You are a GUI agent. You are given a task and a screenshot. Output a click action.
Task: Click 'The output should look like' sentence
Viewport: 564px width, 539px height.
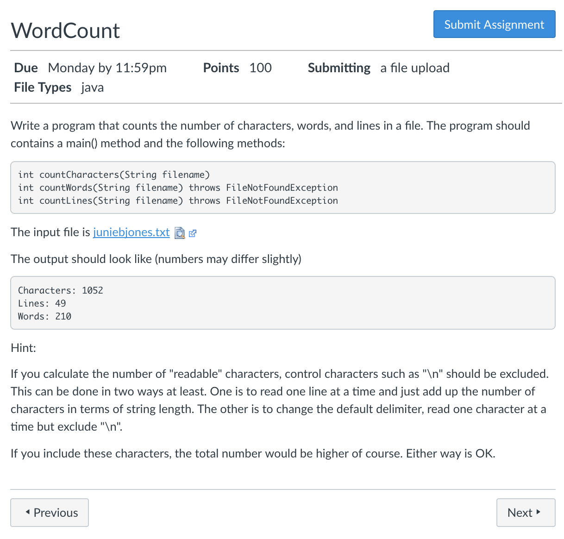156,259
